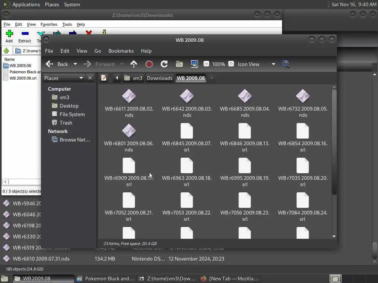The width and height of the screenshot is (378, 283).
Task: Select Browse Network in the sidebar
Action: coord(71,140)
